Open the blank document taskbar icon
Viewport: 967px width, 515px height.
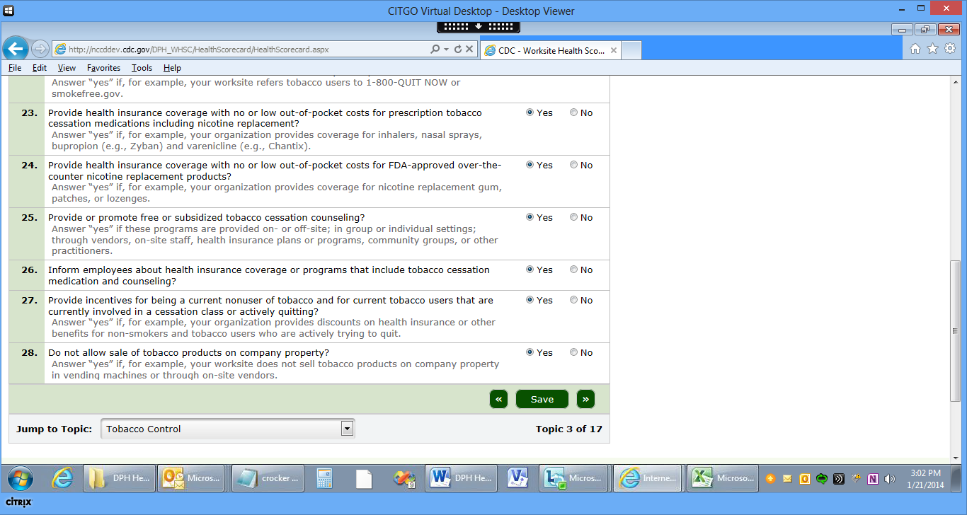coord(364,479)
